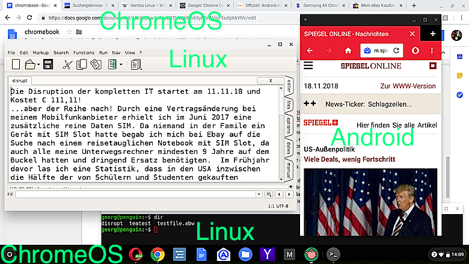Paste clipboard in the editor toolbar

click(96, 64)
